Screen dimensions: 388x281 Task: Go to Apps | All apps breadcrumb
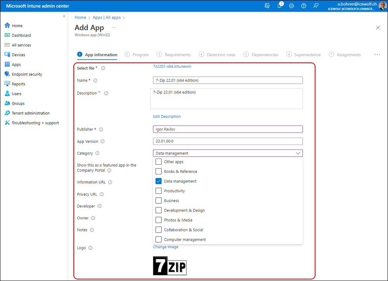[107, 17]
